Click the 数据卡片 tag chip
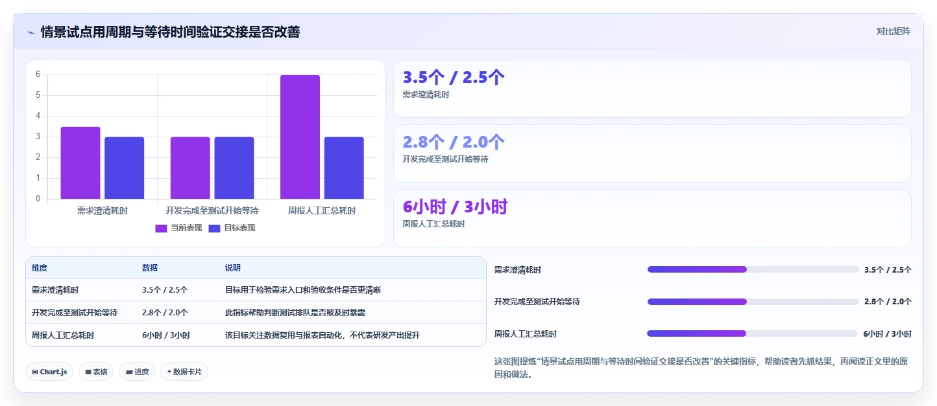 184,372
